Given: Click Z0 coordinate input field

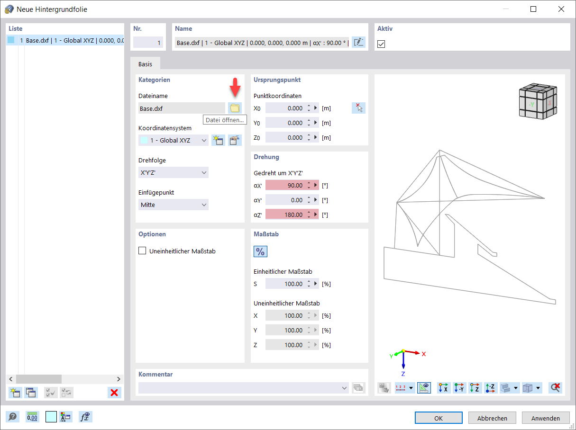Looking at the screenshot, I should click(x=285, y=137).
